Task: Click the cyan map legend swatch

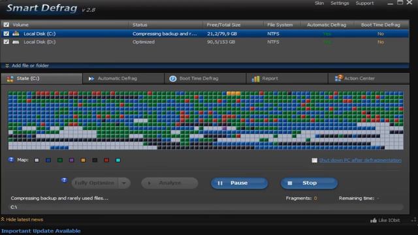Action: point(118,160)
